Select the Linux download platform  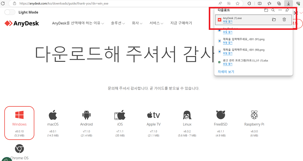coord(187,123)
